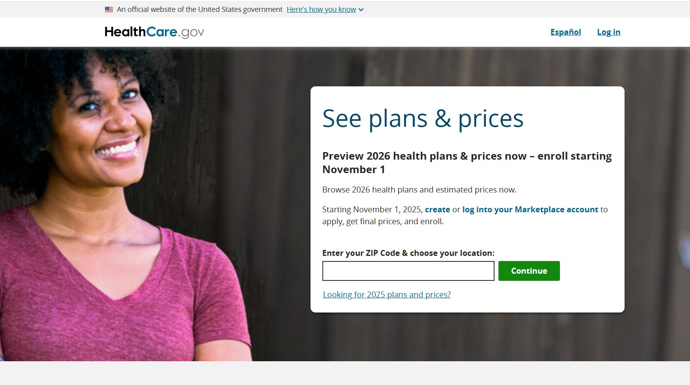Click the "See plans & prices" heading
The image size is (690, 385).
click(x=423, y=118)
